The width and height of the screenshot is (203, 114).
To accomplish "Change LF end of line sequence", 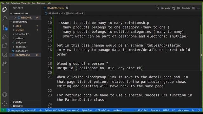I will [x=174, y=110].
